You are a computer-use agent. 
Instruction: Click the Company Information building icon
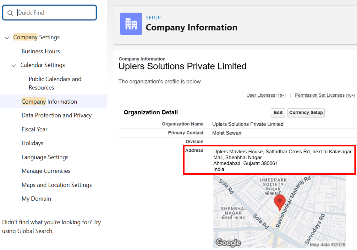tap(131, 24)
